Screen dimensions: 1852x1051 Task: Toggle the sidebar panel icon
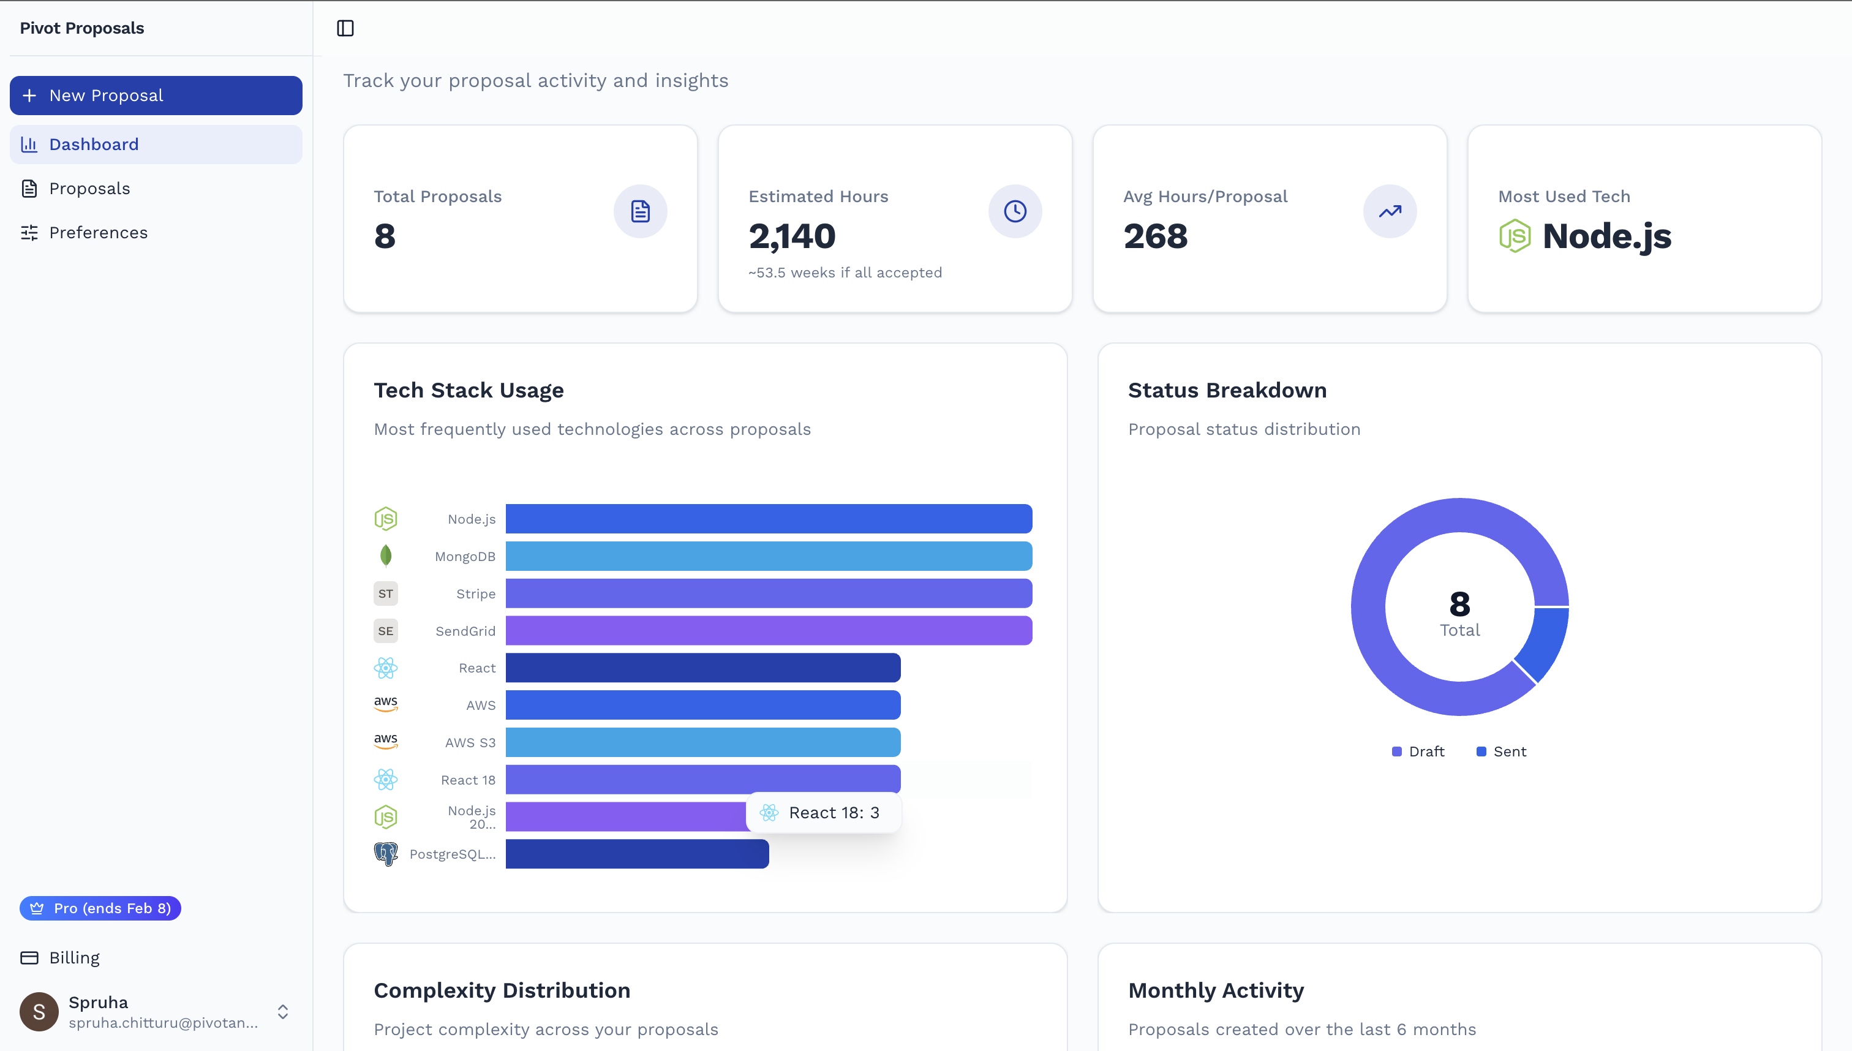coord(345,28)
